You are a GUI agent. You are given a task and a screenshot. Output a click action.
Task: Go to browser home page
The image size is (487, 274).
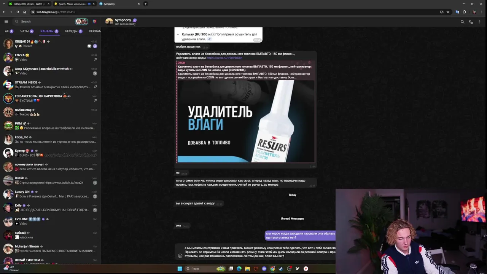24,12
